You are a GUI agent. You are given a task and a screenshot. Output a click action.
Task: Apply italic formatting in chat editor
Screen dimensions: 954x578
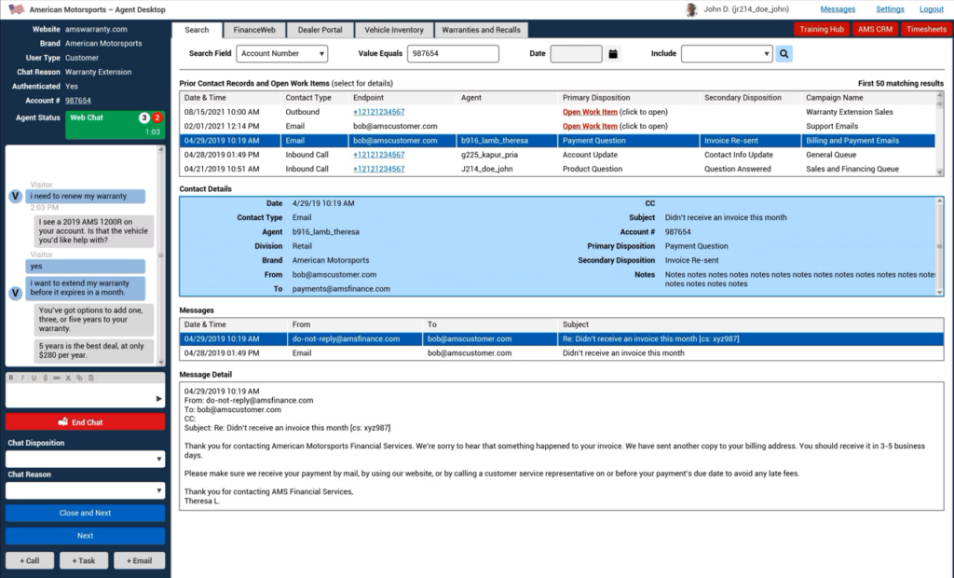(22, 378)
